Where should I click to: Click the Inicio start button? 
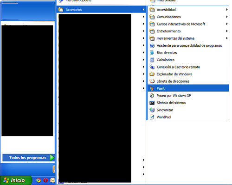coord(15,180)
